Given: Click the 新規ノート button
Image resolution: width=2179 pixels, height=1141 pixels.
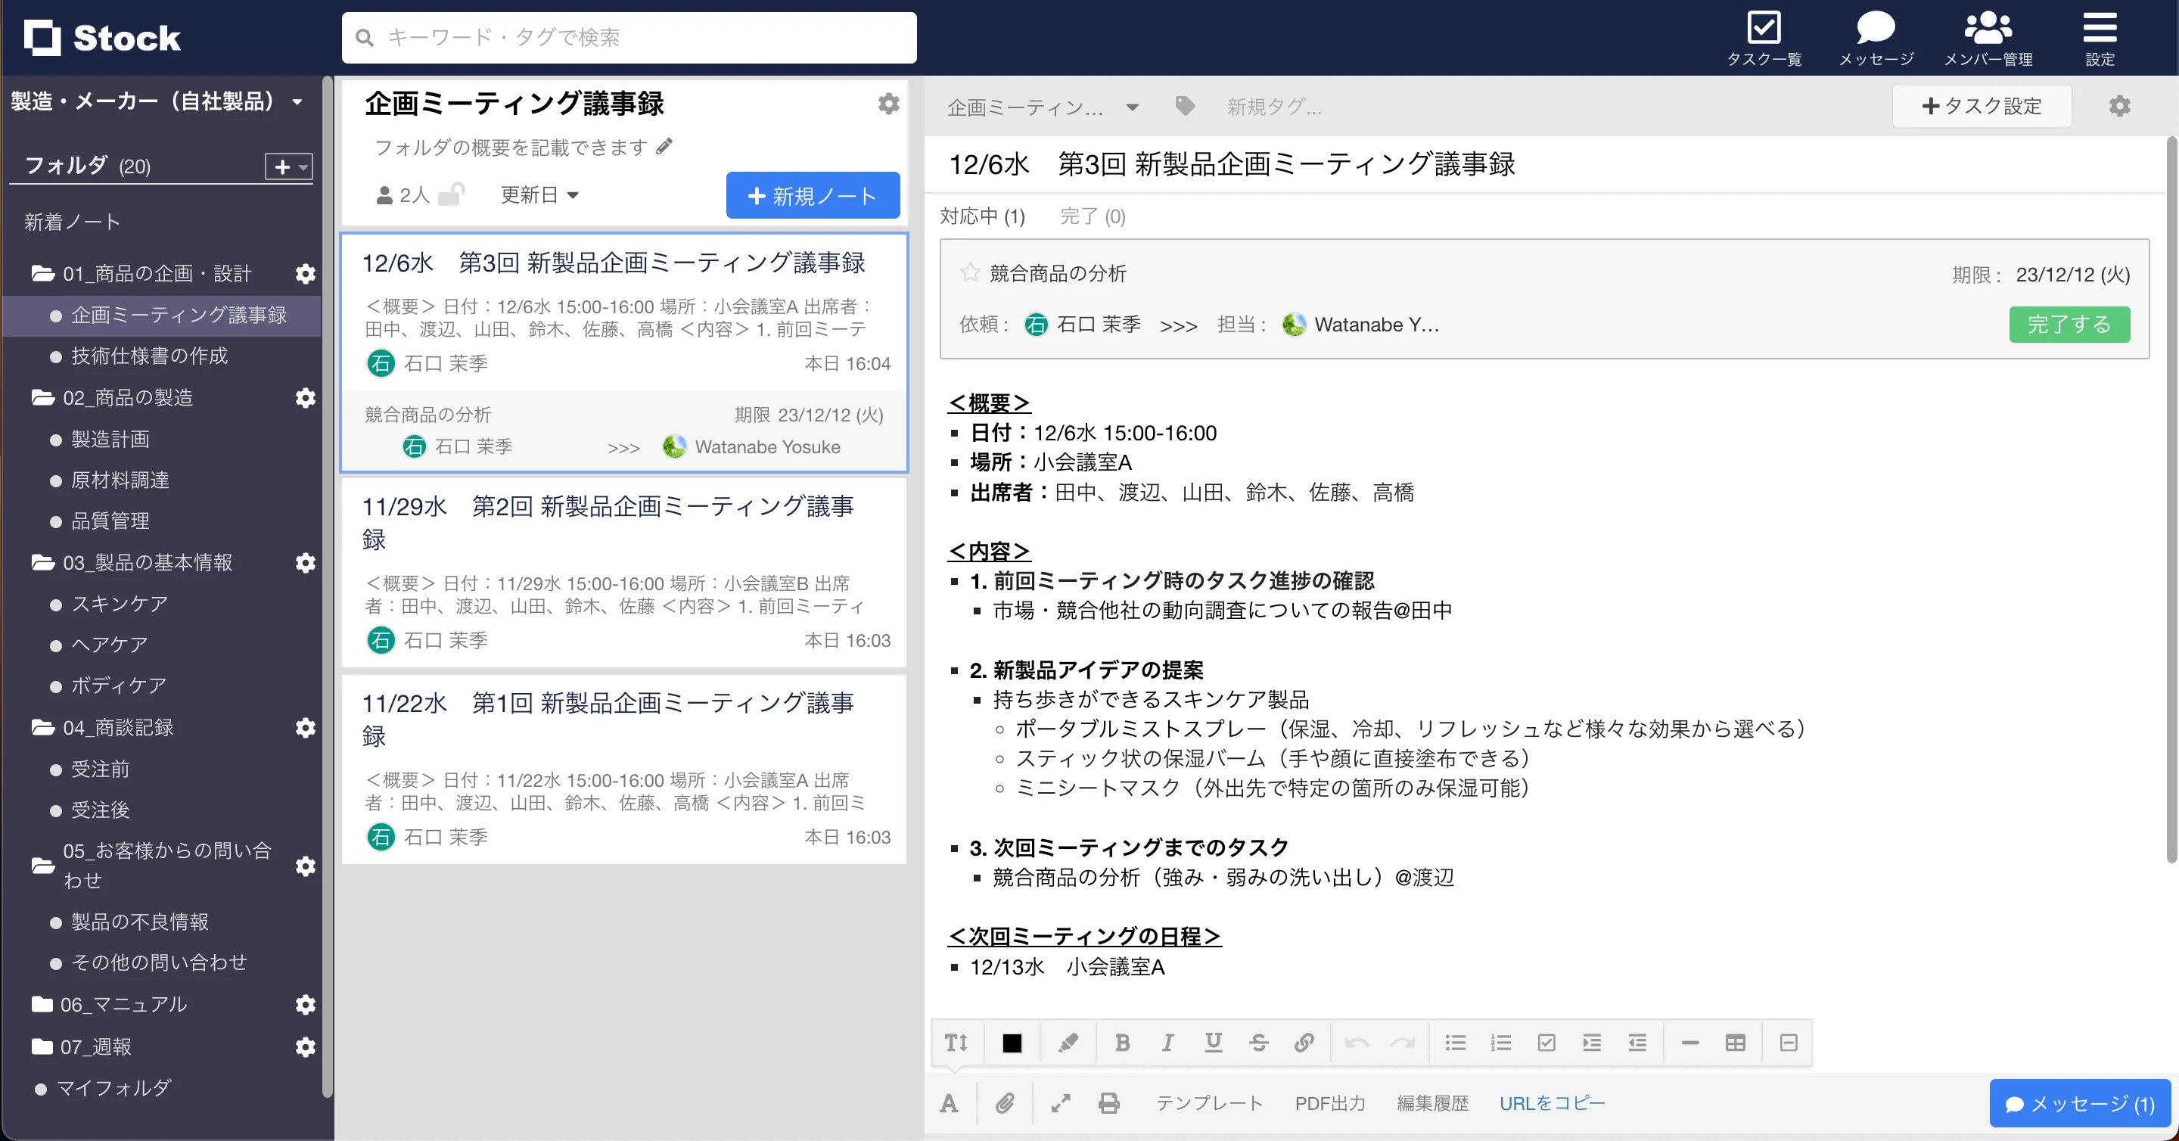Looking at the screenshot, I should coord(811,195).
